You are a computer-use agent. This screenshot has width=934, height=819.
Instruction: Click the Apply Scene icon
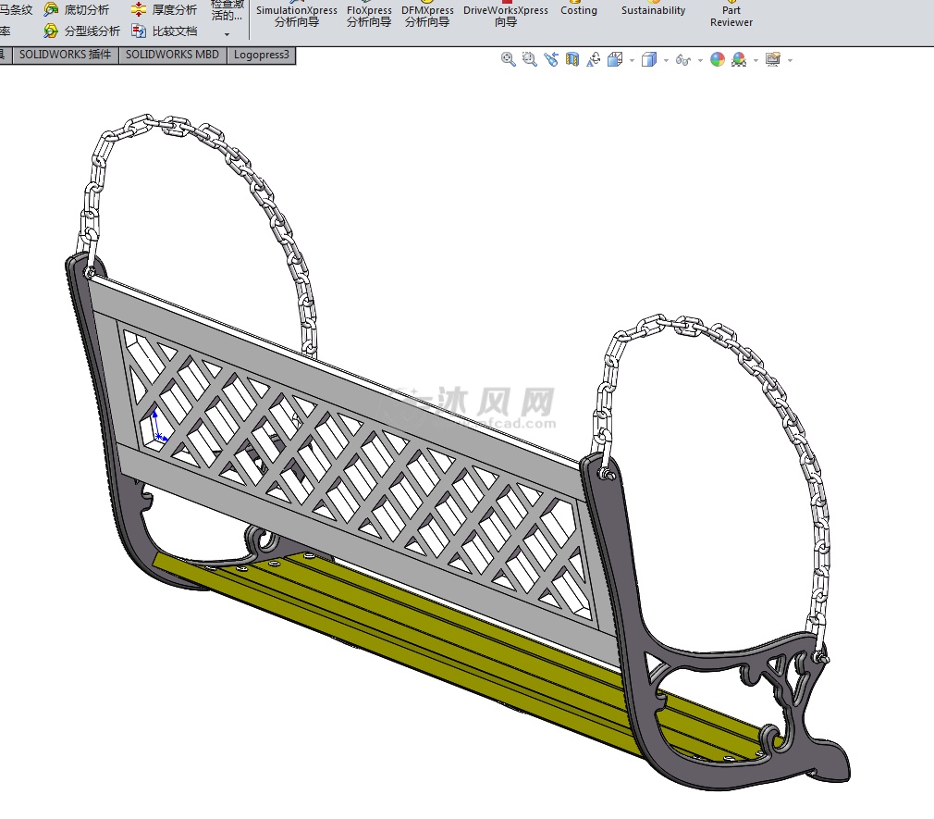pyautogui.click(x=739, y=60)
